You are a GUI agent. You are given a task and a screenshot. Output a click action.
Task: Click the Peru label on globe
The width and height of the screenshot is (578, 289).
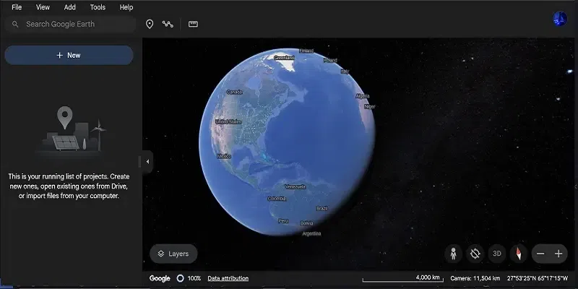pyautogui.click(x=283, y=221)
